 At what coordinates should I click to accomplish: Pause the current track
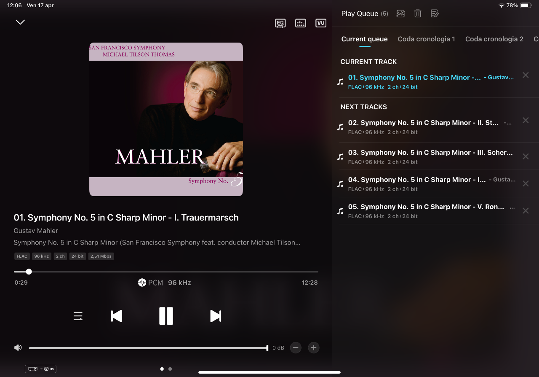tap(166, 316)
